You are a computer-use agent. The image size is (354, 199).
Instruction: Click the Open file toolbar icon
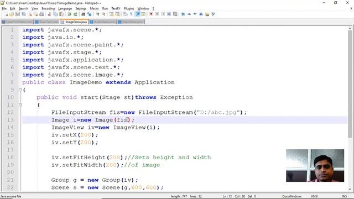tap(12, 14)
